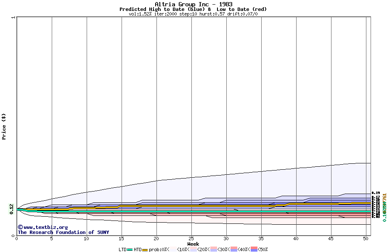This screenshot has width=387, height=252.
Task: Click the x-axis tick label '25'
Action: [x=191, y=239]
